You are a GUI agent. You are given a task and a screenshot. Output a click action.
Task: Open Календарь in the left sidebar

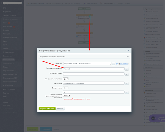(x=7, y=34)
